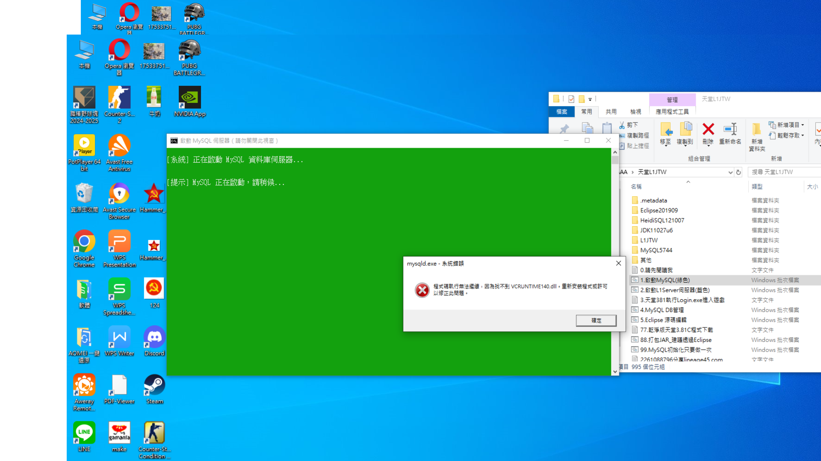Open the quick access toolbar customize arrow
Image resolution: width=821 pixels, height=461 pixels.
tap(590, 99)
